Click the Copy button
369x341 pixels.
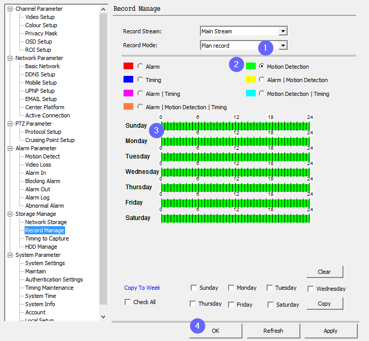(x=324, y=304)
